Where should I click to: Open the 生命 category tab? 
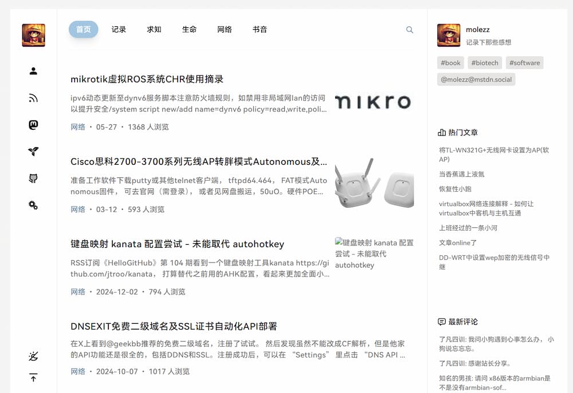pyautogui.click(x=189, y=30)
